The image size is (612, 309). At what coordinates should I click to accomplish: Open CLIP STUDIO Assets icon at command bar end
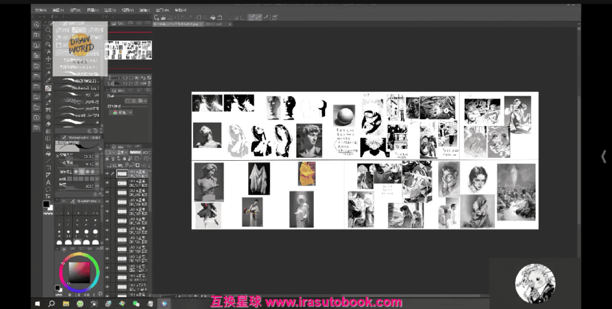click(x=275, y=17)
